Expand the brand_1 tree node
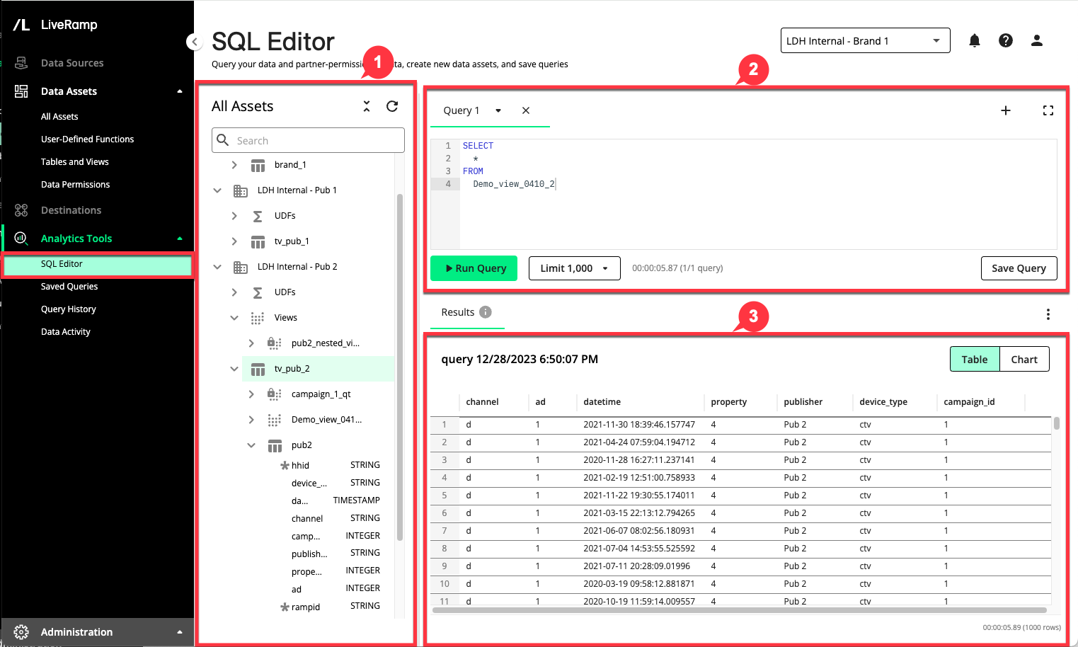This screenshot has height=647, width=1078. [x=234, y=165]
